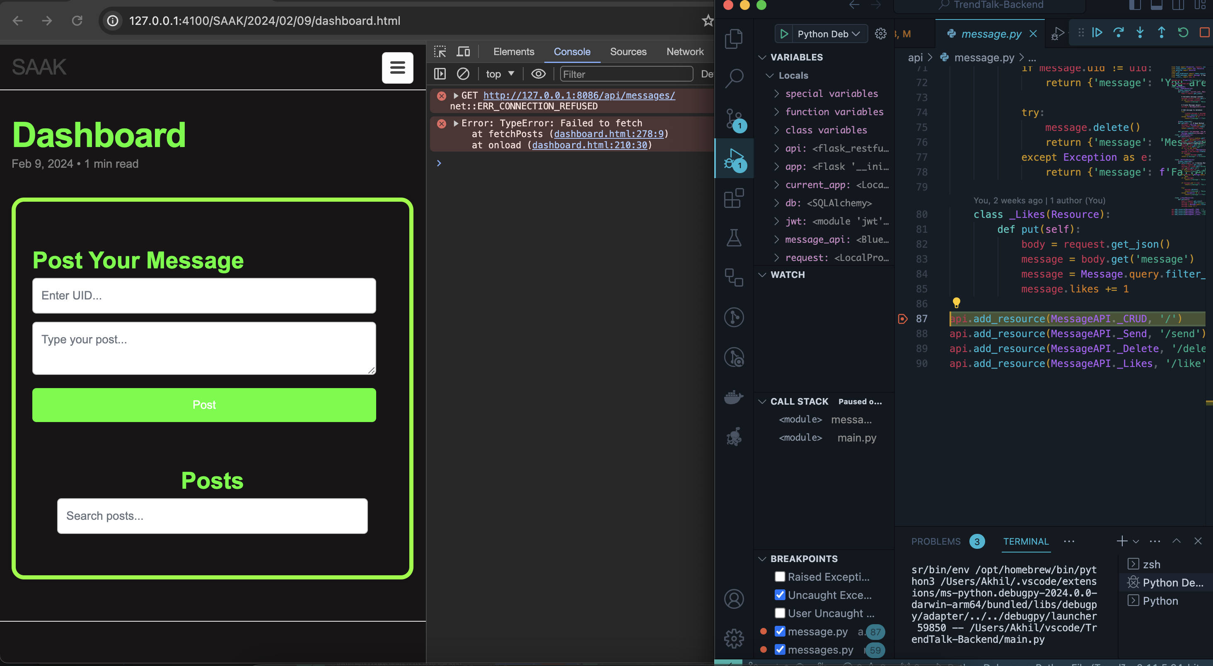Open Accounts icon in VS Code
Screen dimensions: 1213x666
coord(734,598)
